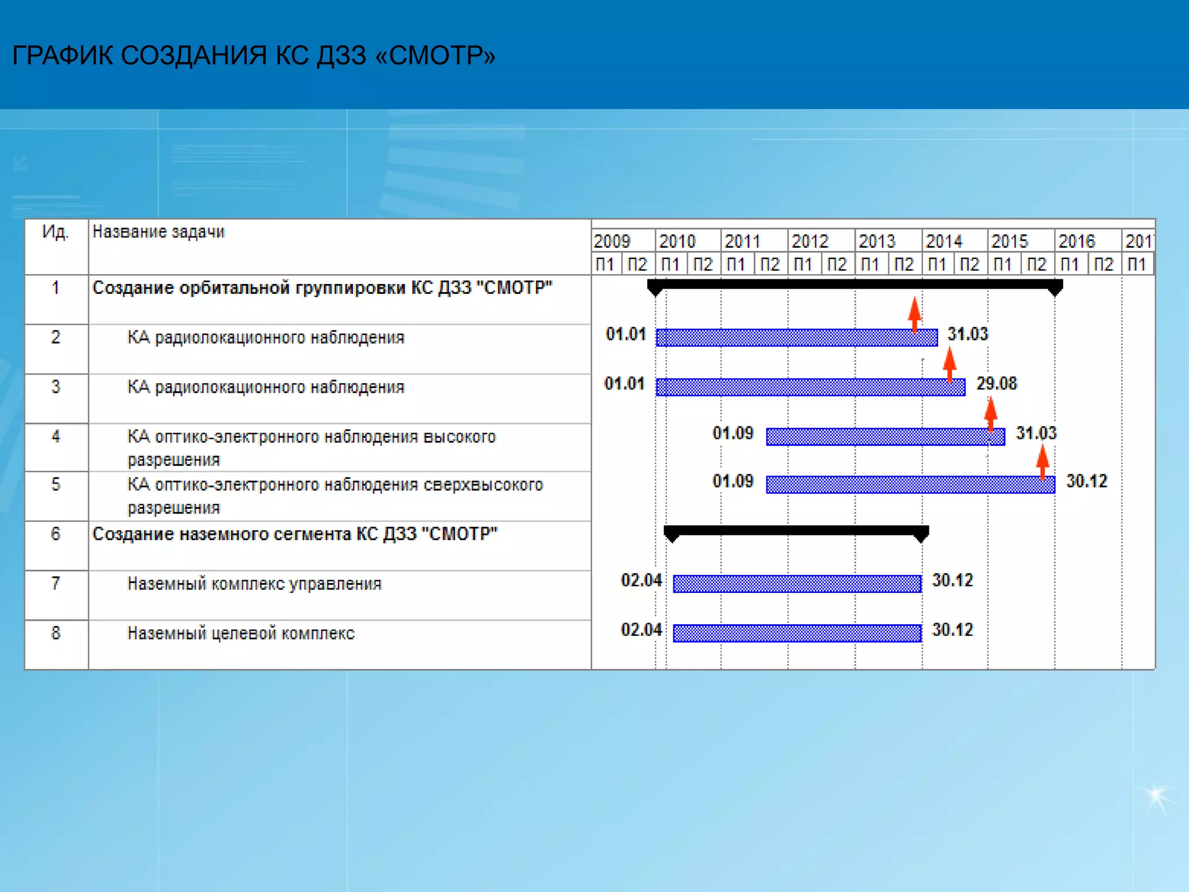This screenshot has width=1189, height=892.
Task: Select blue bar for task 4 optical satellite
Action: (885, 437)
